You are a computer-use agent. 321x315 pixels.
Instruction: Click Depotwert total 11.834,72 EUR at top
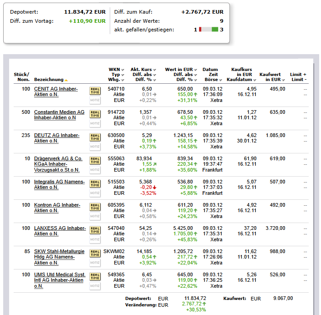[85, 12]
